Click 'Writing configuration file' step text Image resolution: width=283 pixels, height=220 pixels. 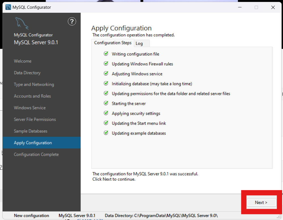coord(136,54)
